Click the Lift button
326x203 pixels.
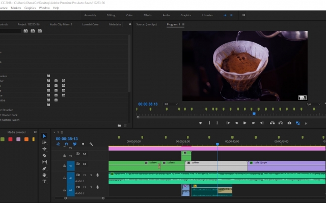click(x=272, y=123)
